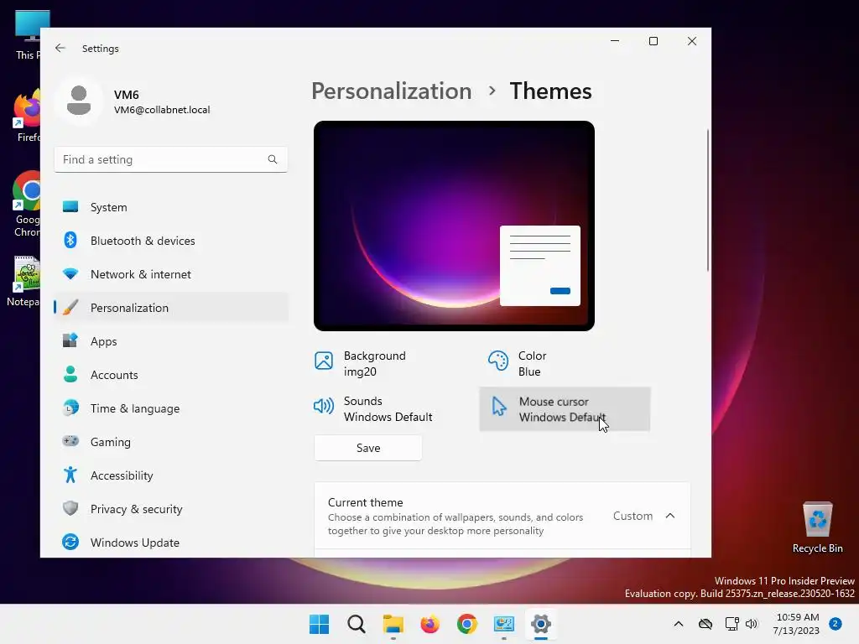The height and width of the screenshot is (644, 859).
Task: Open Mouse cursor Windows Default option
Action: click(x=565, y=409)
